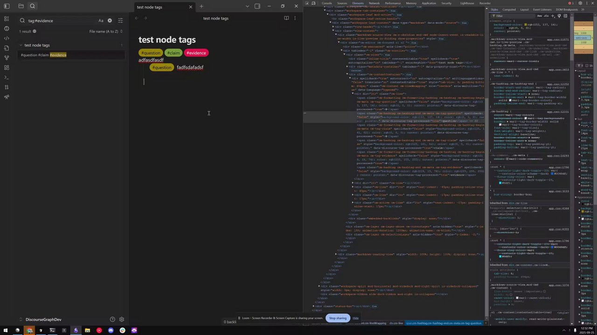Click the code brackets ribbon icon

point(7,38)
